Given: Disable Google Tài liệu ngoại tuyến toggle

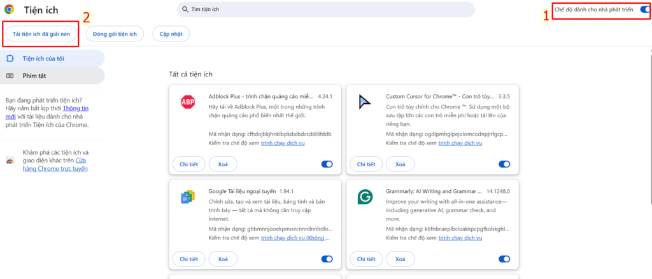Looking at the screenshot, I should pyautogui.click(x=327, y=259).
